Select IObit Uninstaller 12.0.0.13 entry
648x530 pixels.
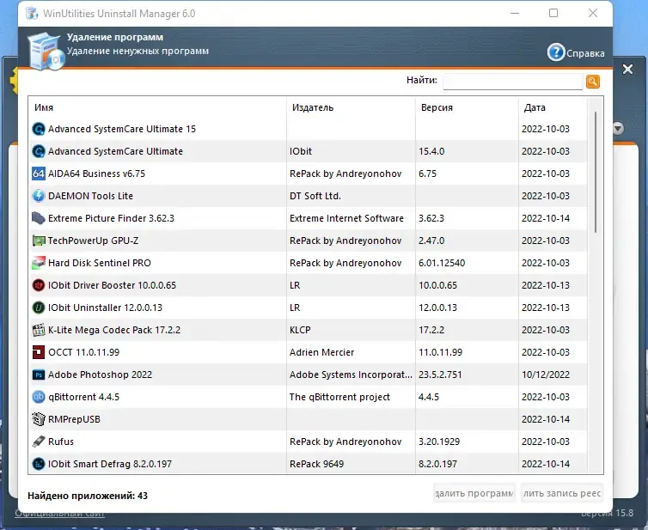tap(106, 308)
